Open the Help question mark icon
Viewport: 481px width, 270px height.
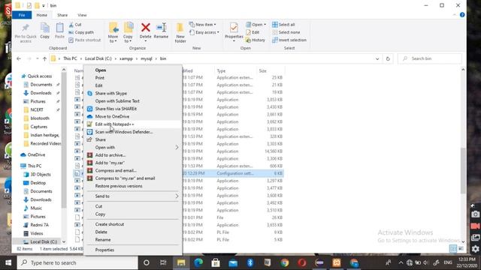(462, 15)
